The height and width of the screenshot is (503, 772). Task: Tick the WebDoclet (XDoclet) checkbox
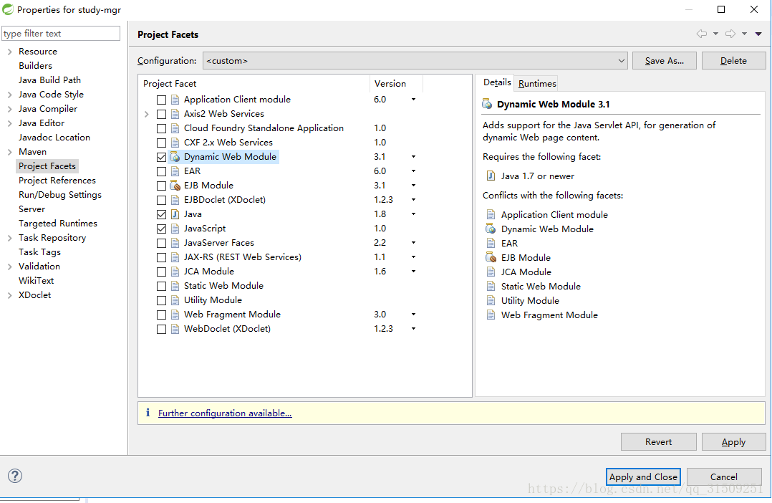coord(162,329)
